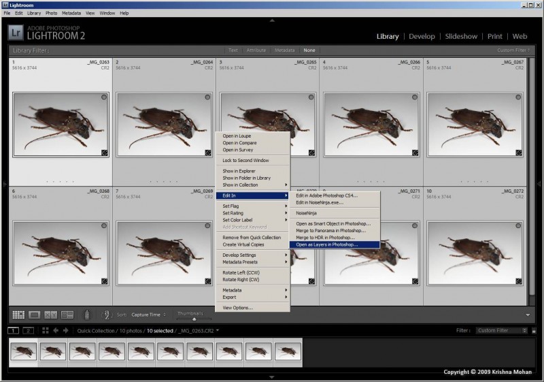Select the None library filter

pos(309,50)
